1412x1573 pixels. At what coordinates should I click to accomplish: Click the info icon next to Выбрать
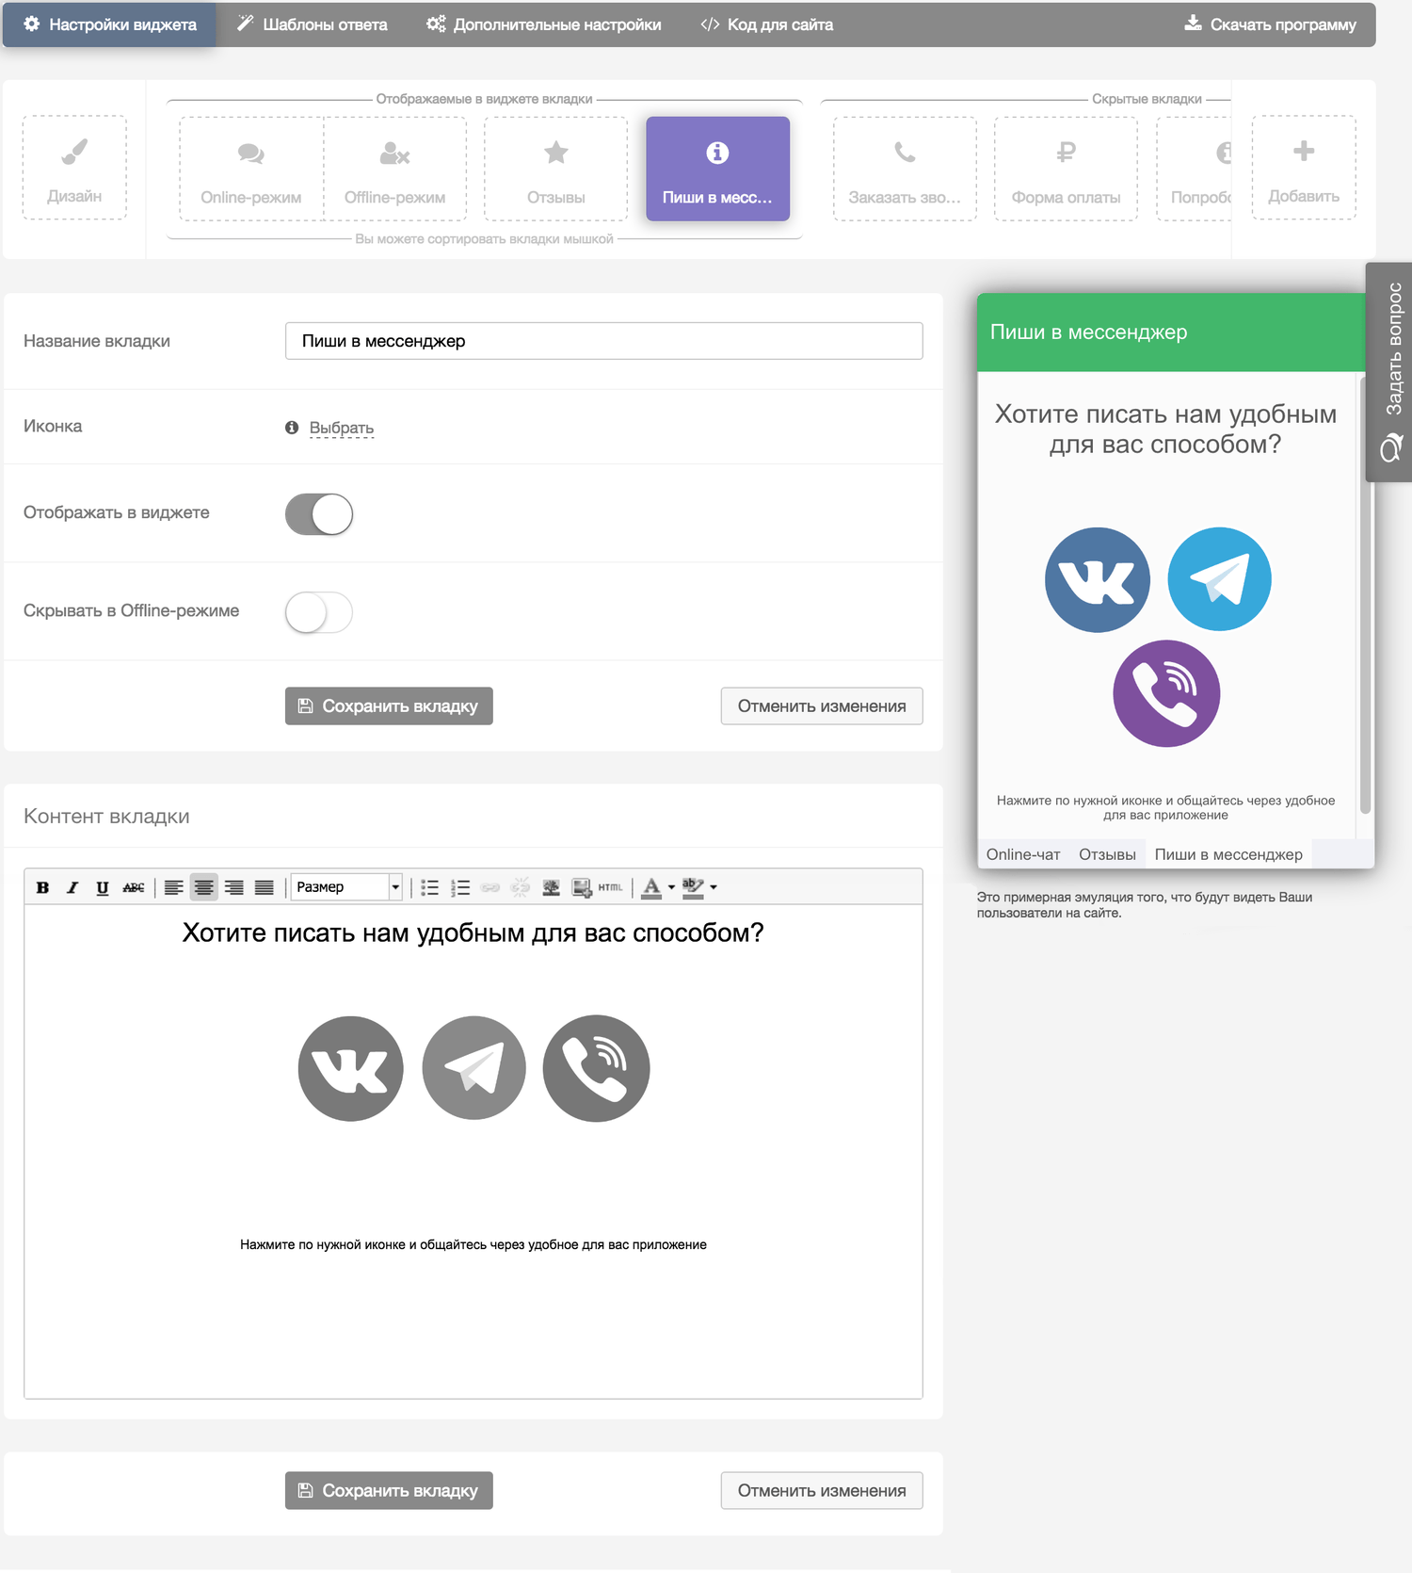coord(292,428)
